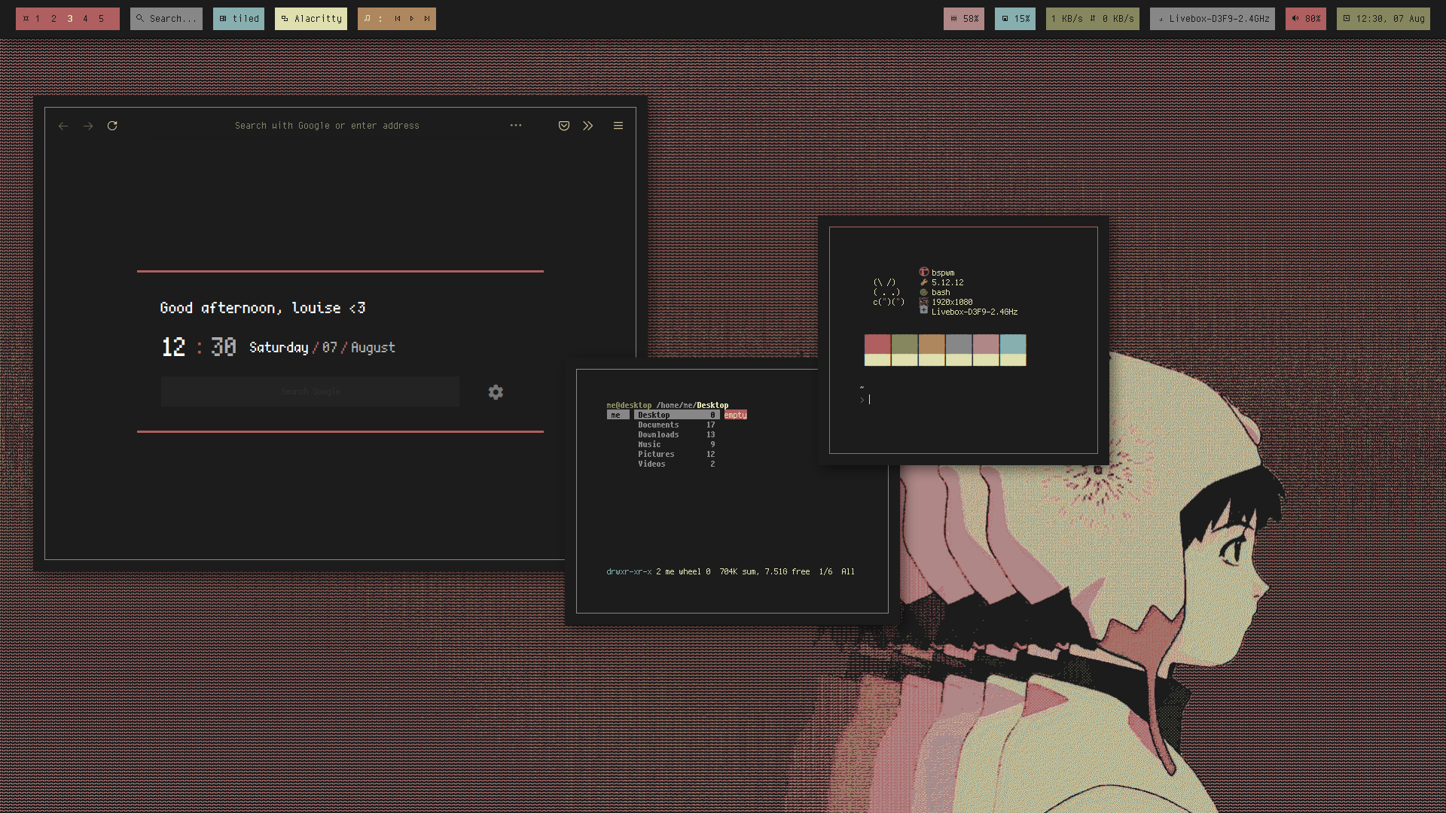Open the page actions three-dots menu
Screen dimensions: 1446x813
(x=516, y=126)
